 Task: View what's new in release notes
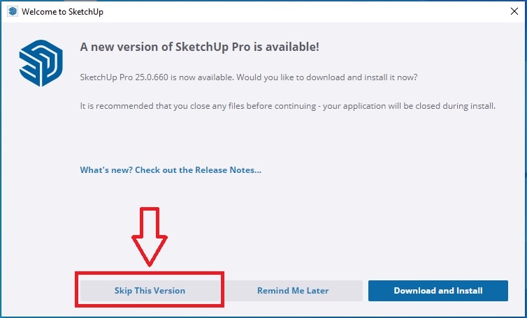[171, 169]
